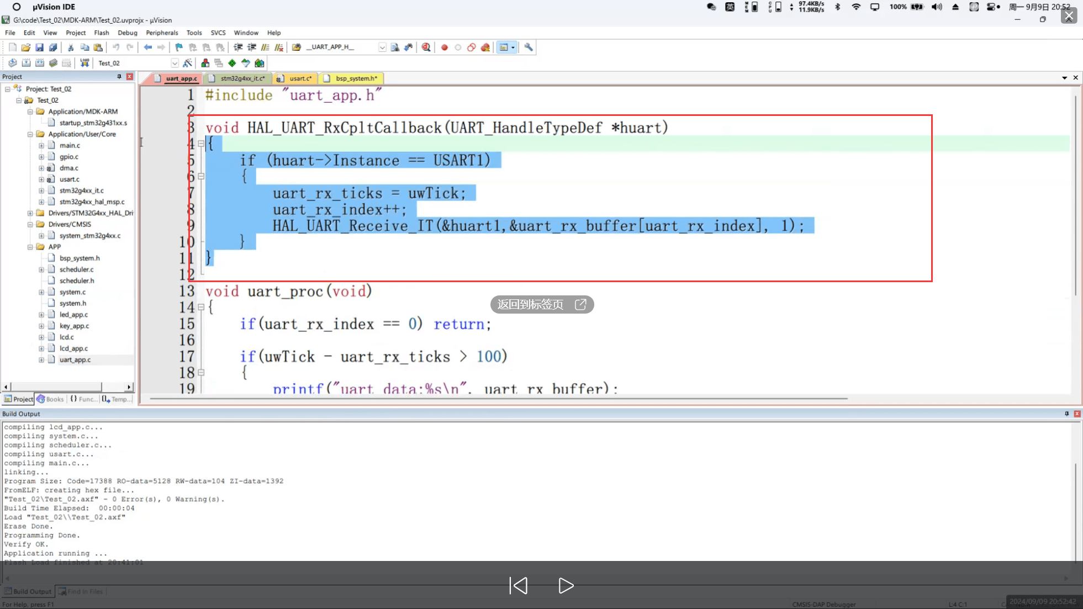Click the Start/Stop Debug Session icon

click(426, 47)
